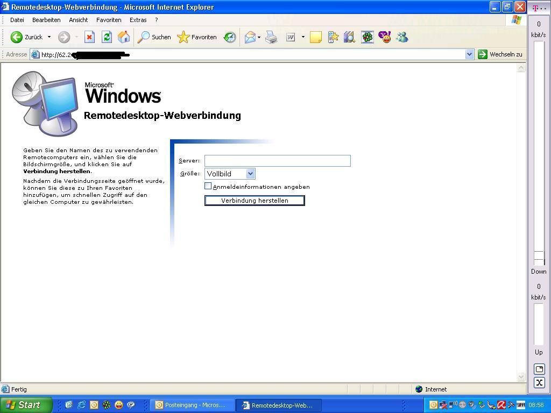Click the Wechseln zu go button
Viewport: 551px width, 413px height.
tap(500, 54)
